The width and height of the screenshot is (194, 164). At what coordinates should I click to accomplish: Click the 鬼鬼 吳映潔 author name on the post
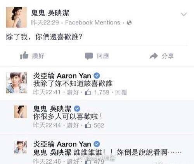coord(50,13)
